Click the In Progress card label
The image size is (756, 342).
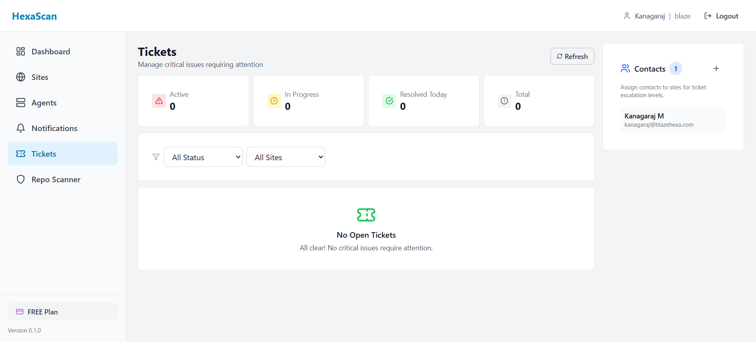302,94
